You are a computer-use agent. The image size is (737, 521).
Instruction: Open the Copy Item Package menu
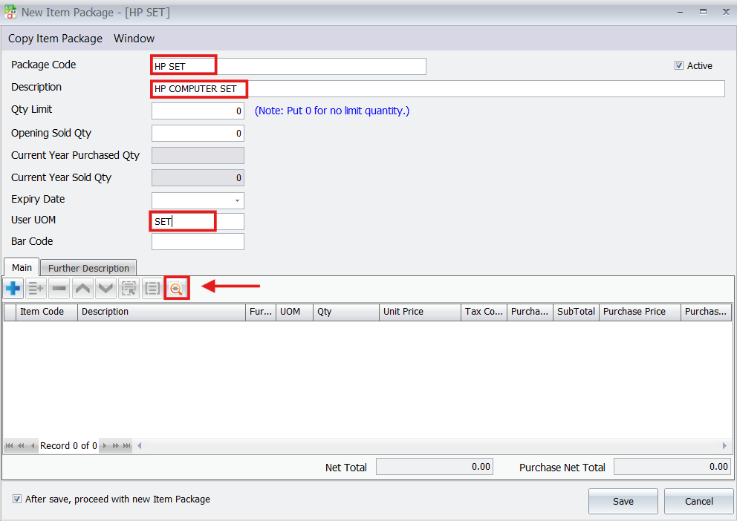tap(55, 39)
